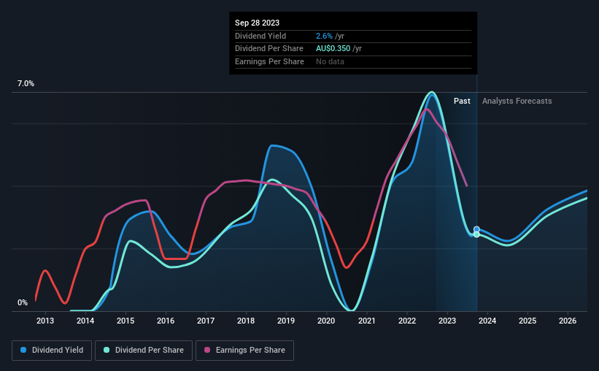Click the 2.6% dividend yield tooltip value

[x=324, y=36]
